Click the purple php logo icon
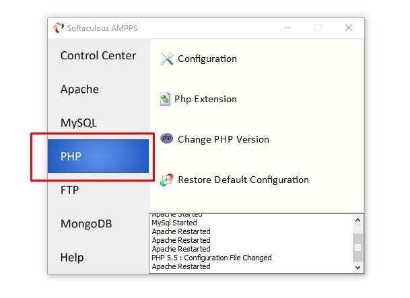Viewport: 410px width, 298px height. [x=166, y=139]
